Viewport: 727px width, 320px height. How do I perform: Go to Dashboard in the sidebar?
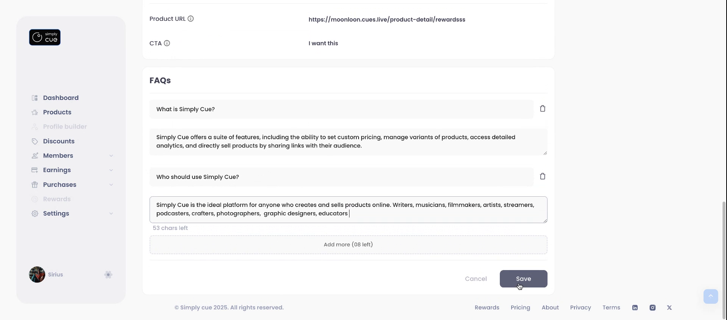[61, 98]
